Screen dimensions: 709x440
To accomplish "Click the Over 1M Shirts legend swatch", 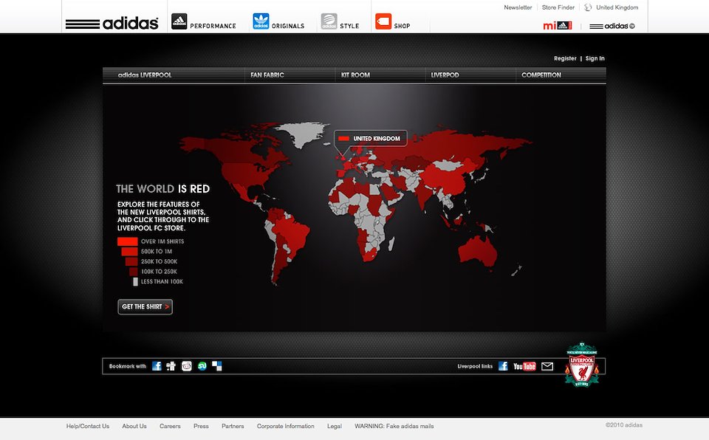I will click(x=128, y=241).
